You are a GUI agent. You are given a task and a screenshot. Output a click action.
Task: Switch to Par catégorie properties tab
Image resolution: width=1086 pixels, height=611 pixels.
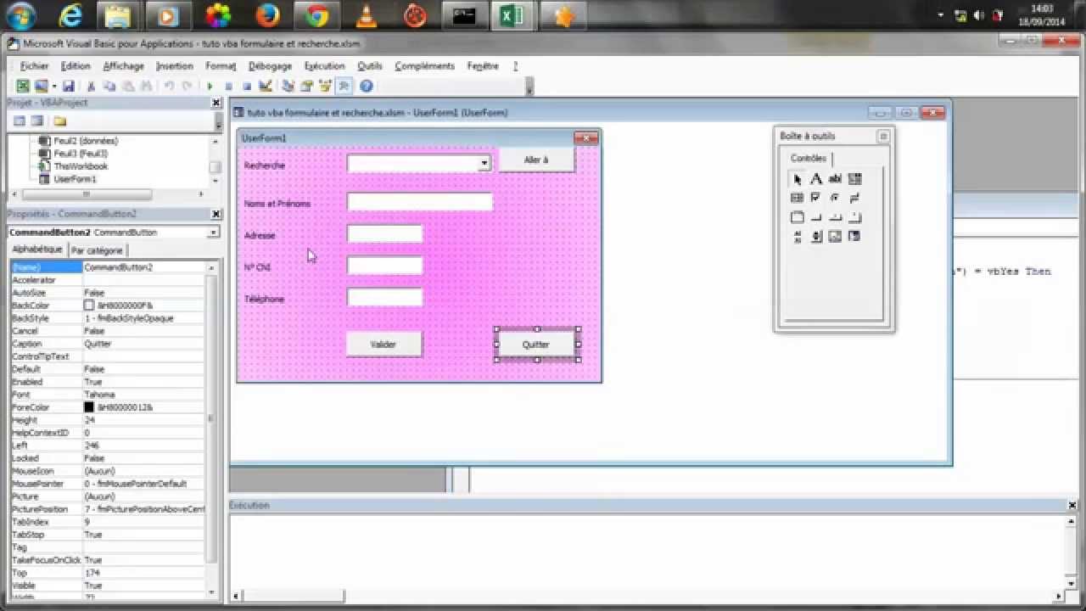(x=97, y=250)
